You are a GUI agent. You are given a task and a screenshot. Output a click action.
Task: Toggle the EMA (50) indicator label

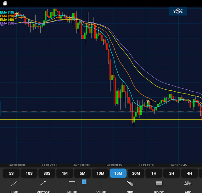pos(7,23)
